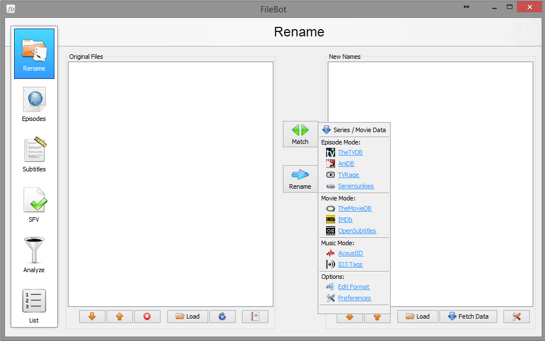Open the Analyze panel
Image resolution: width=545 pixels, height=341 pixels.
pyautogui.click(x=34, y=255)
